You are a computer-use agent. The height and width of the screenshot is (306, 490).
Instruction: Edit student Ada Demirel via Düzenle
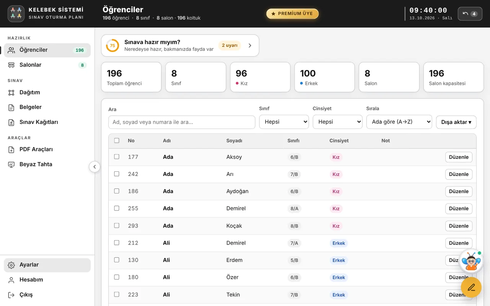pos(459,209)
